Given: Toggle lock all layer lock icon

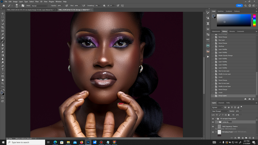Looking at the screenshot, I should point(229,115).
